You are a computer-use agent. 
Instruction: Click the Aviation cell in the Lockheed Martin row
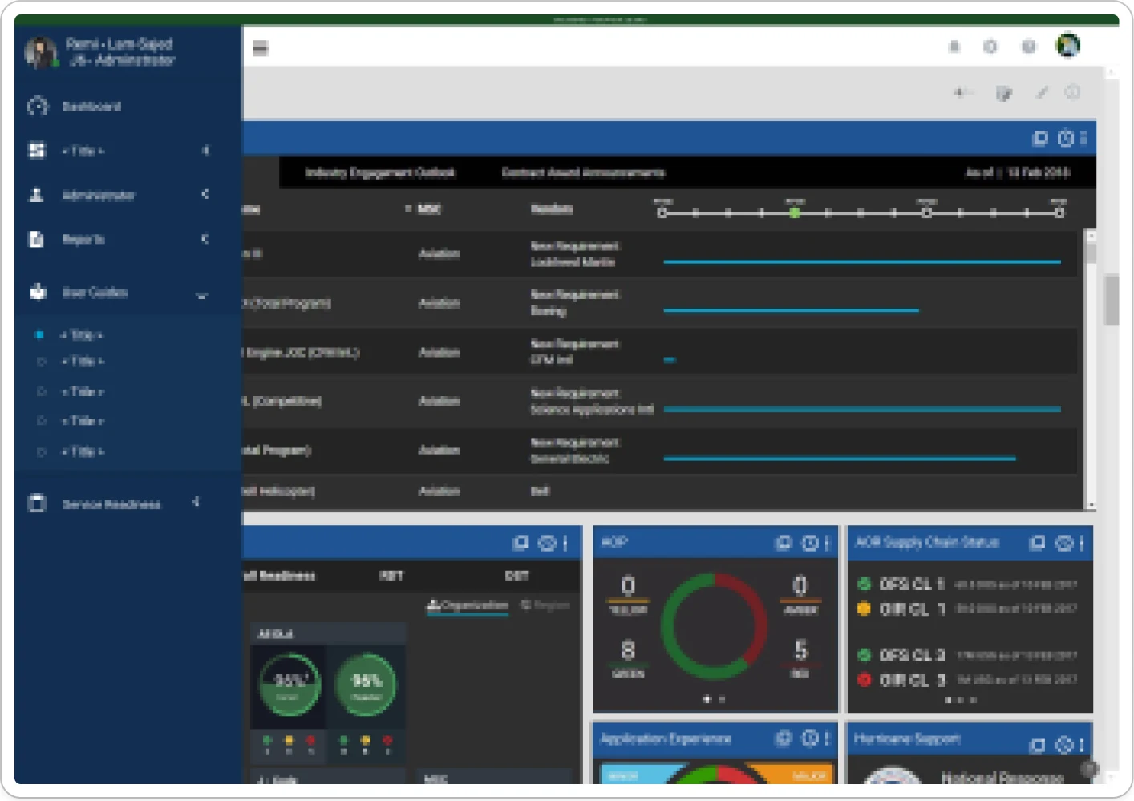click(x=439, y=253)
